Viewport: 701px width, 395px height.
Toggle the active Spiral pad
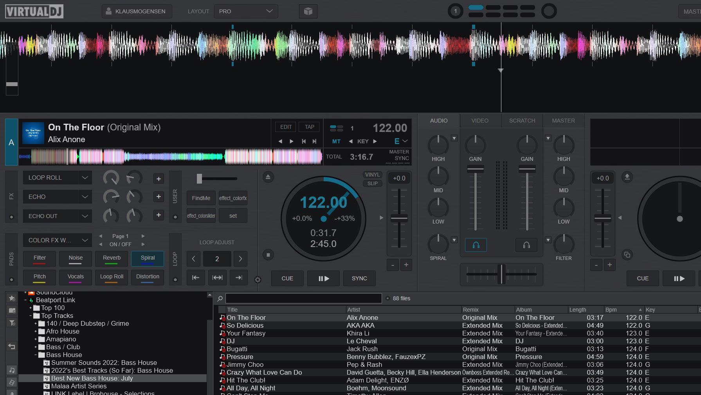tap(148, 258)
